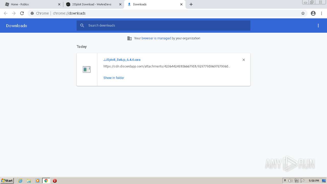The height and width of the screenshot is (184, 327).
Task: Click the Search downloads field
Action: point(163,26)
